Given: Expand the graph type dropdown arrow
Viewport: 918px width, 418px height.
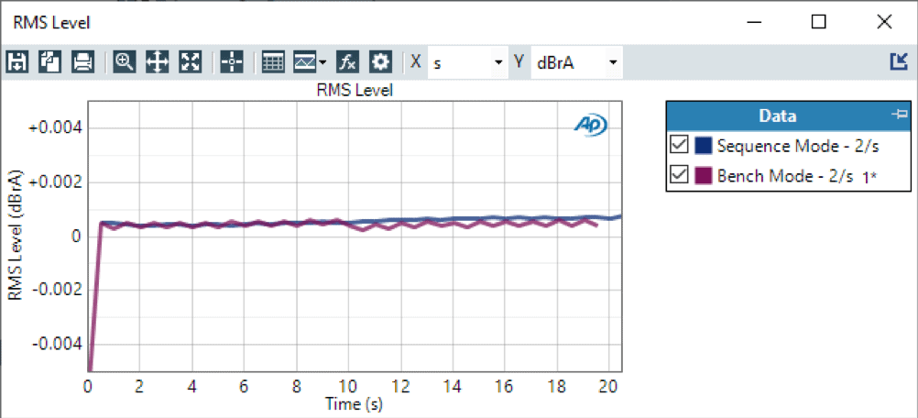Looking at the screenshot, I should coord(322,63).
